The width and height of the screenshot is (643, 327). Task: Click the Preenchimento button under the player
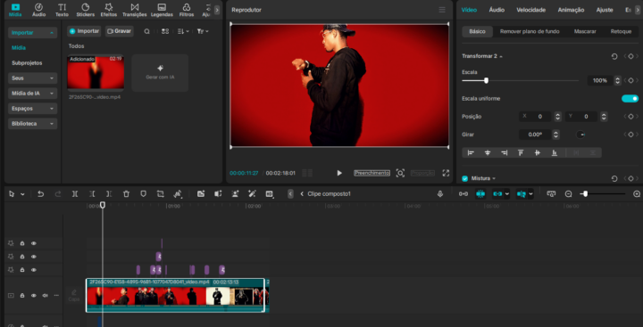point(372,173)
